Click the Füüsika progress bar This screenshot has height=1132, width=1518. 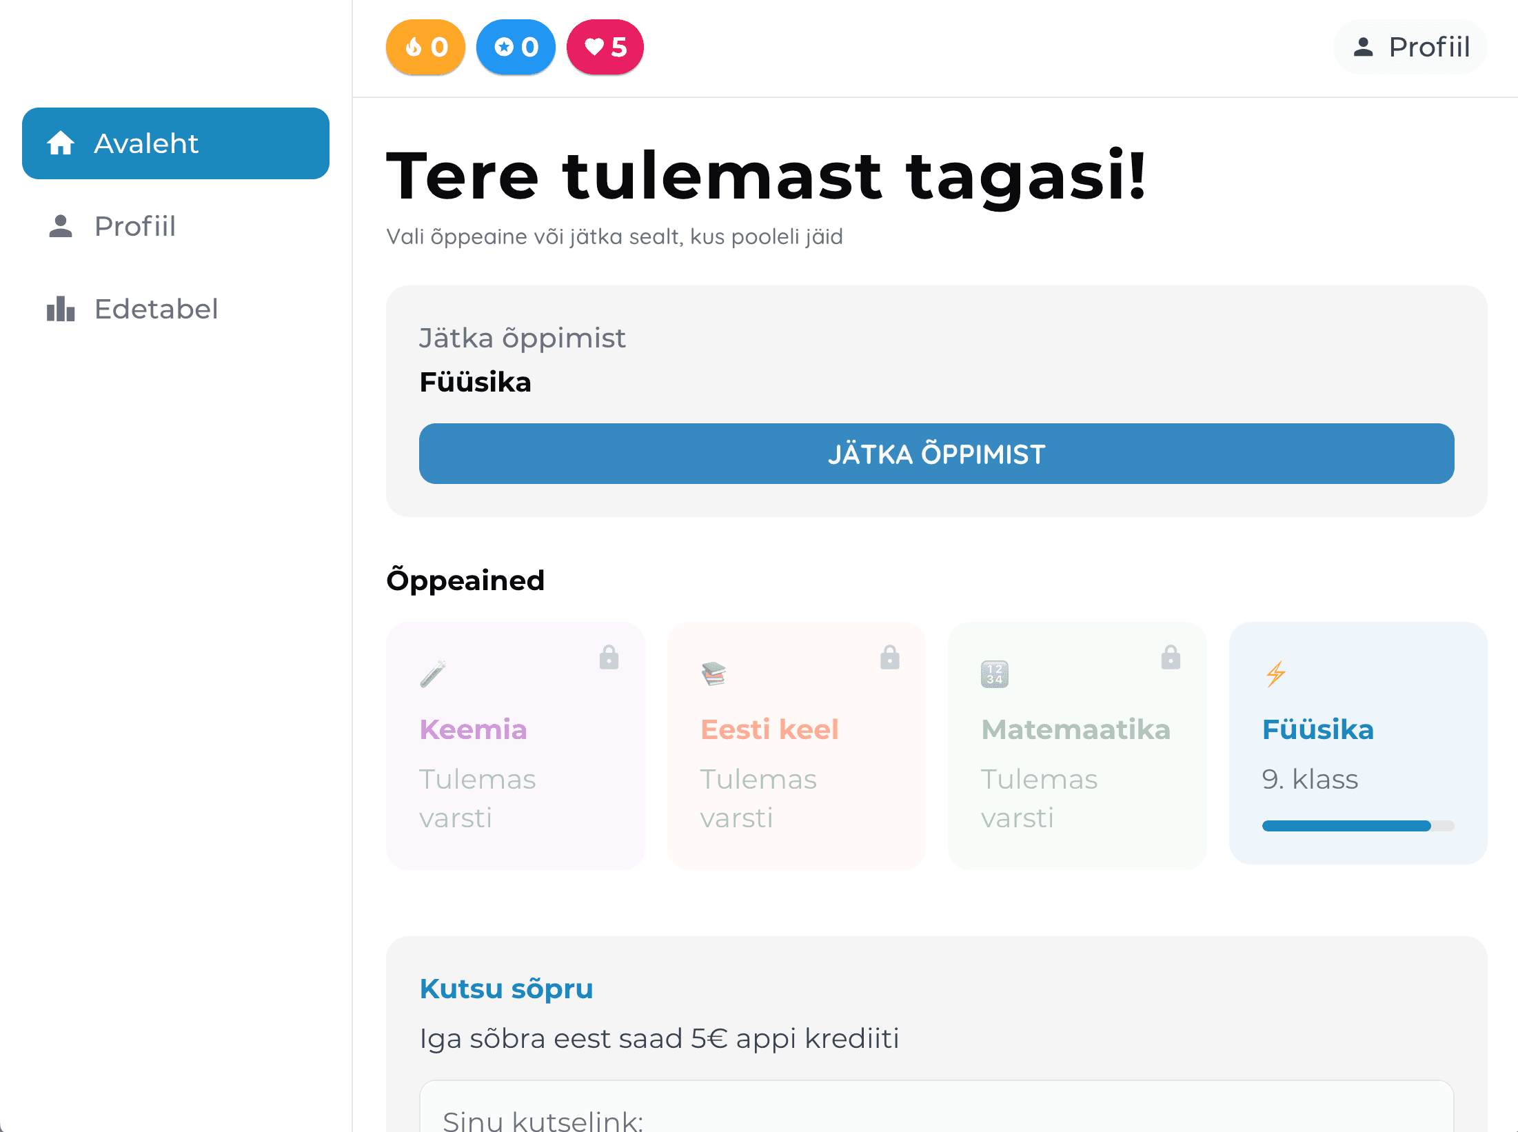point(1357,825)
